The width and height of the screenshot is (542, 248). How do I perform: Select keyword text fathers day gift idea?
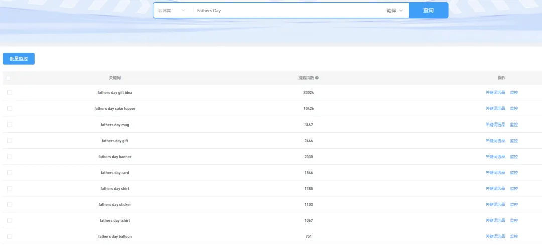pos(115,93)
